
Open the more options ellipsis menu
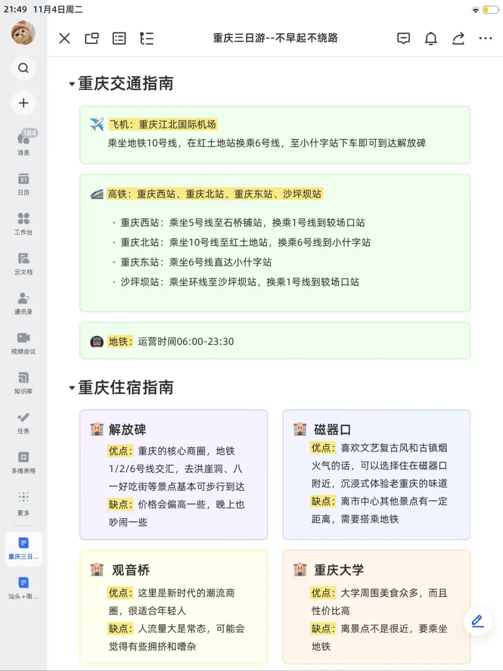[x=485, y=38]
